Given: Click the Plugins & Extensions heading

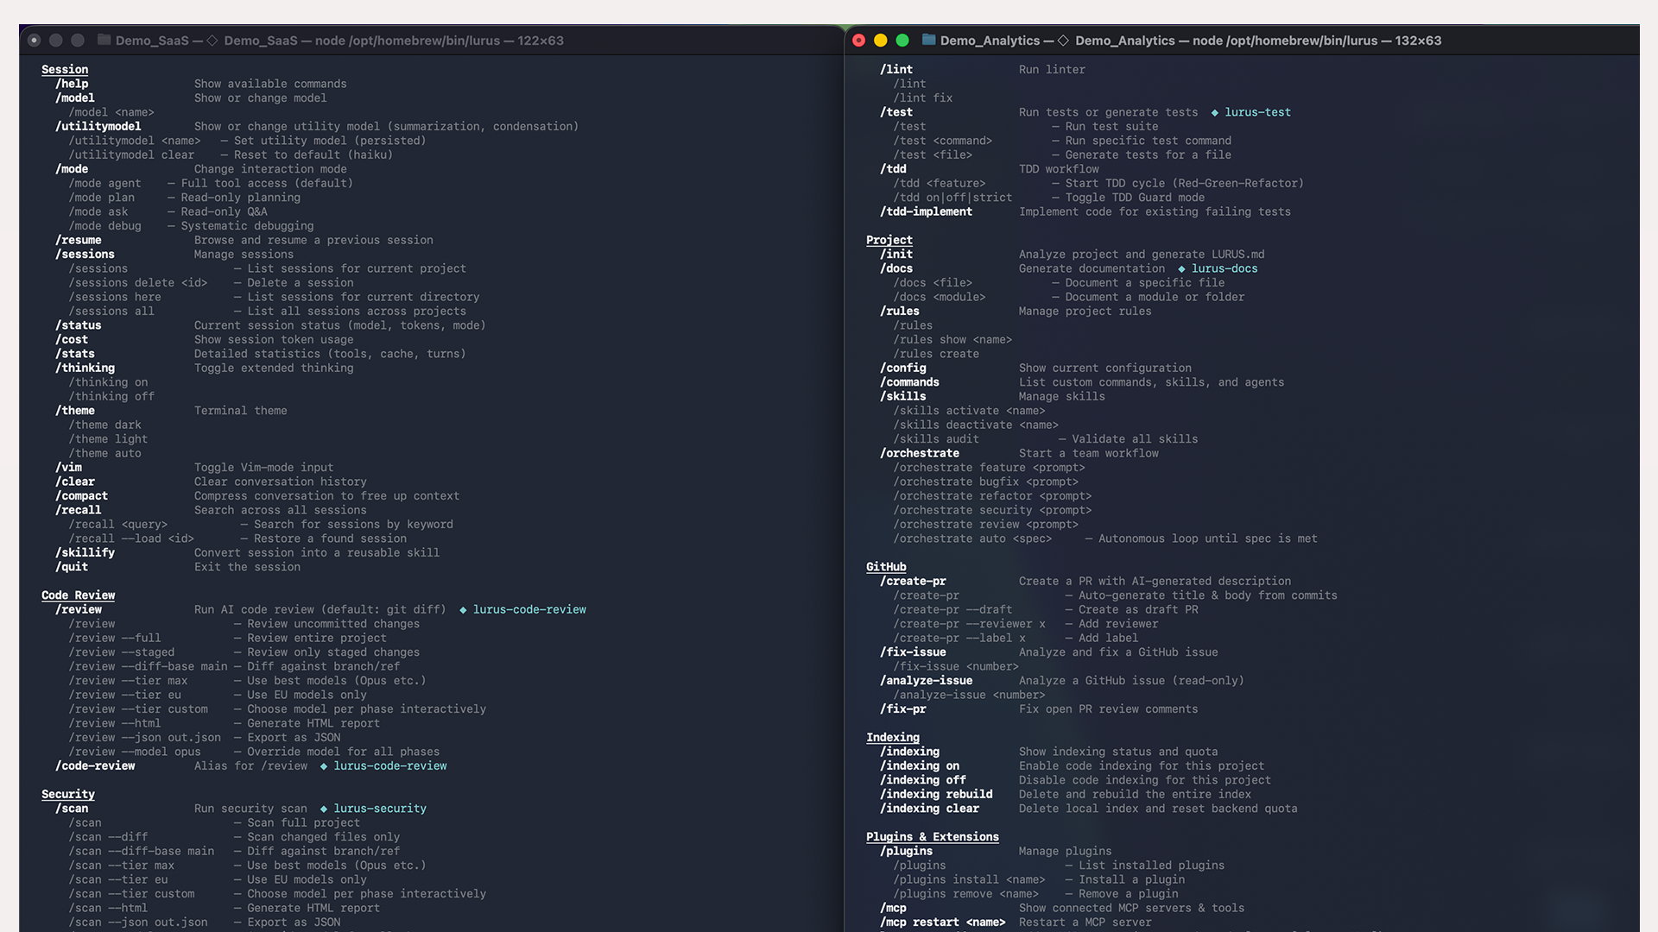Looking at the screenshot, I should pos(932,837).
